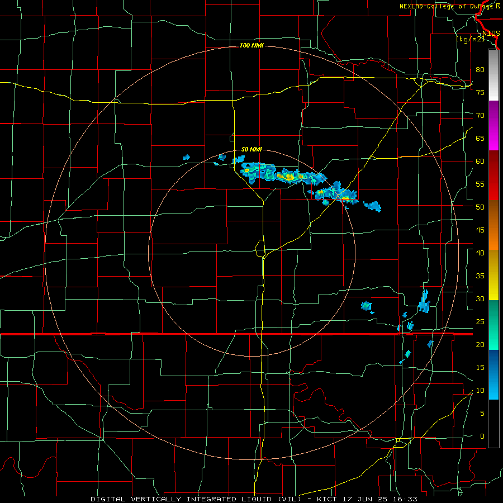Click the 5 value on the color scale
Image resolution: width=503 pixels, height=503 pixels.
click(482, 413)
